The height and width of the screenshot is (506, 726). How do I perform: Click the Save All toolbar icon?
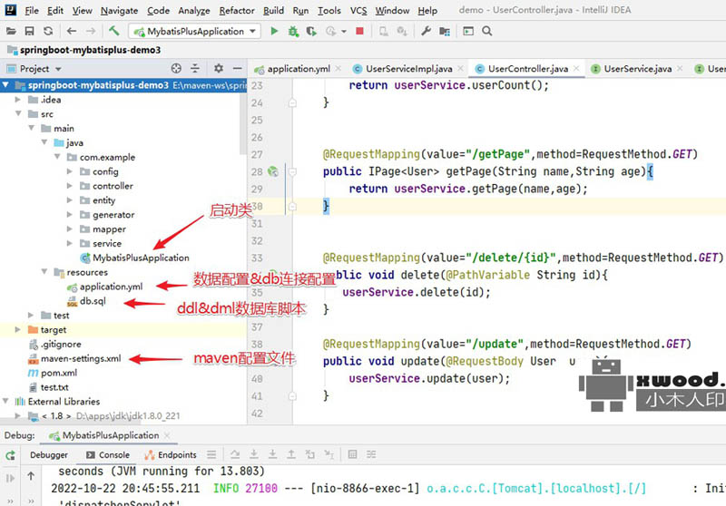tap(29, 31)
